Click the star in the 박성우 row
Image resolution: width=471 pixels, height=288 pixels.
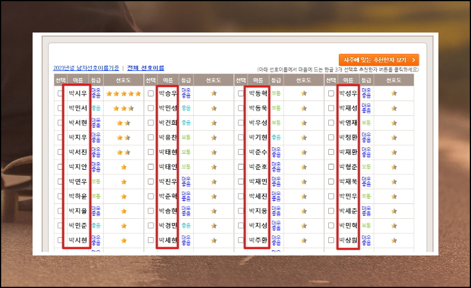point(394,93)
